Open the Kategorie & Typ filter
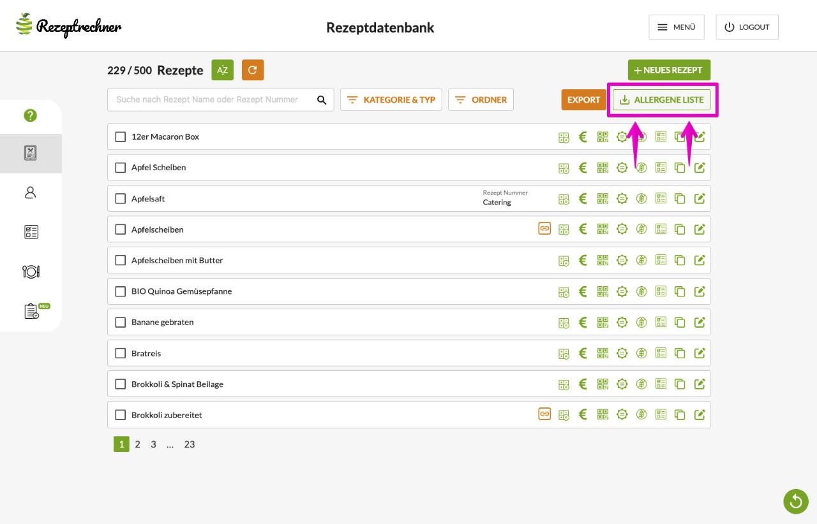Viewport: 817px width, 524px height. coord(391,100)
